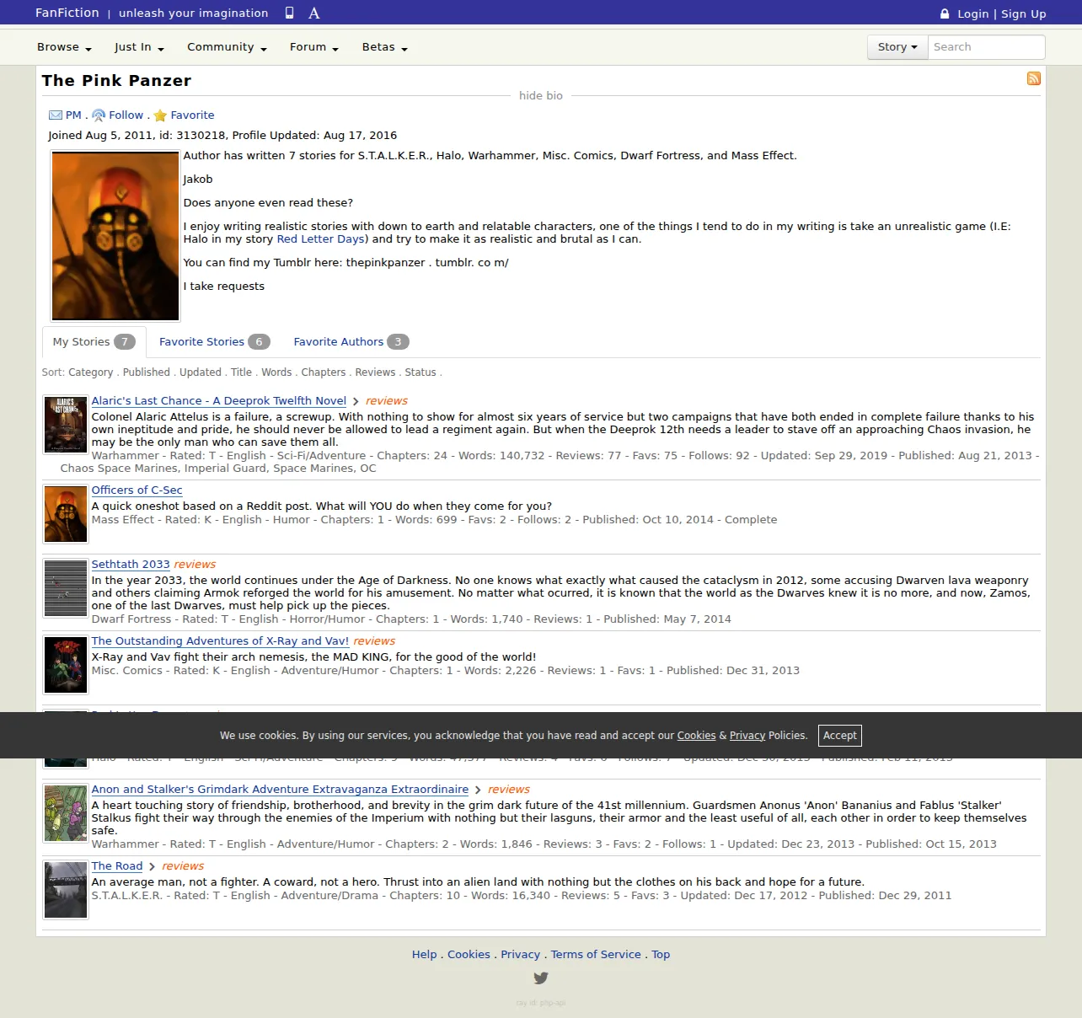Jump to chapters of Anon and Stalker's story
Image resolution: width=1082 pixels, height=1018 pixels.
click(x=478, y=790)
